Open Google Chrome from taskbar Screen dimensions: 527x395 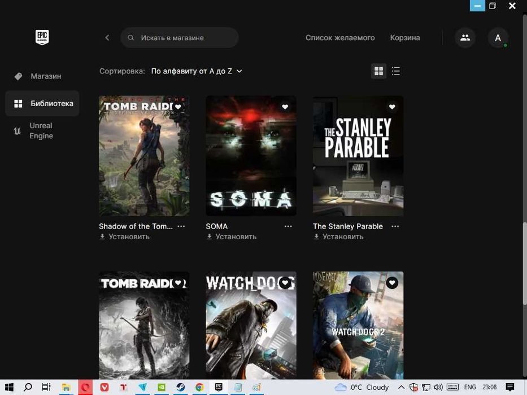[x=199, y=388]
